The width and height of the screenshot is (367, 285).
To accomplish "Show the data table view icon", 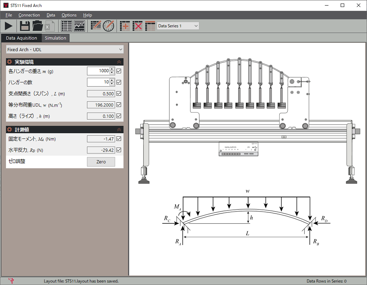I will [66, 26].
